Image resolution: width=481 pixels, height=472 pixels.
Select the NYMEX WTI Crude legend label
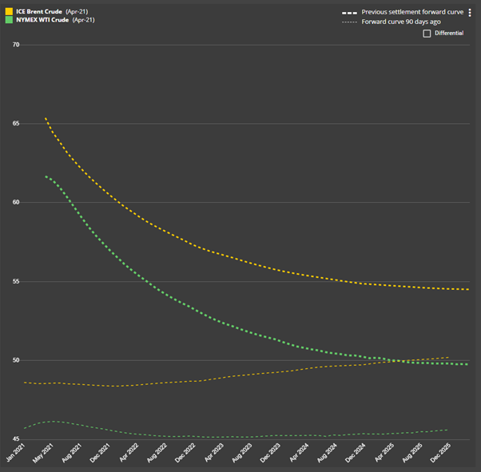point(42,20)
